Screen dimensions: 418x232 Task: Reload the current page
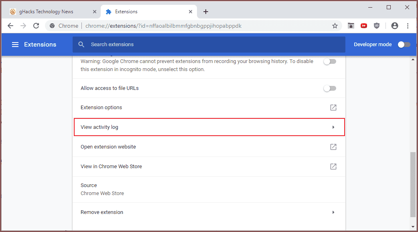point(36,26)
